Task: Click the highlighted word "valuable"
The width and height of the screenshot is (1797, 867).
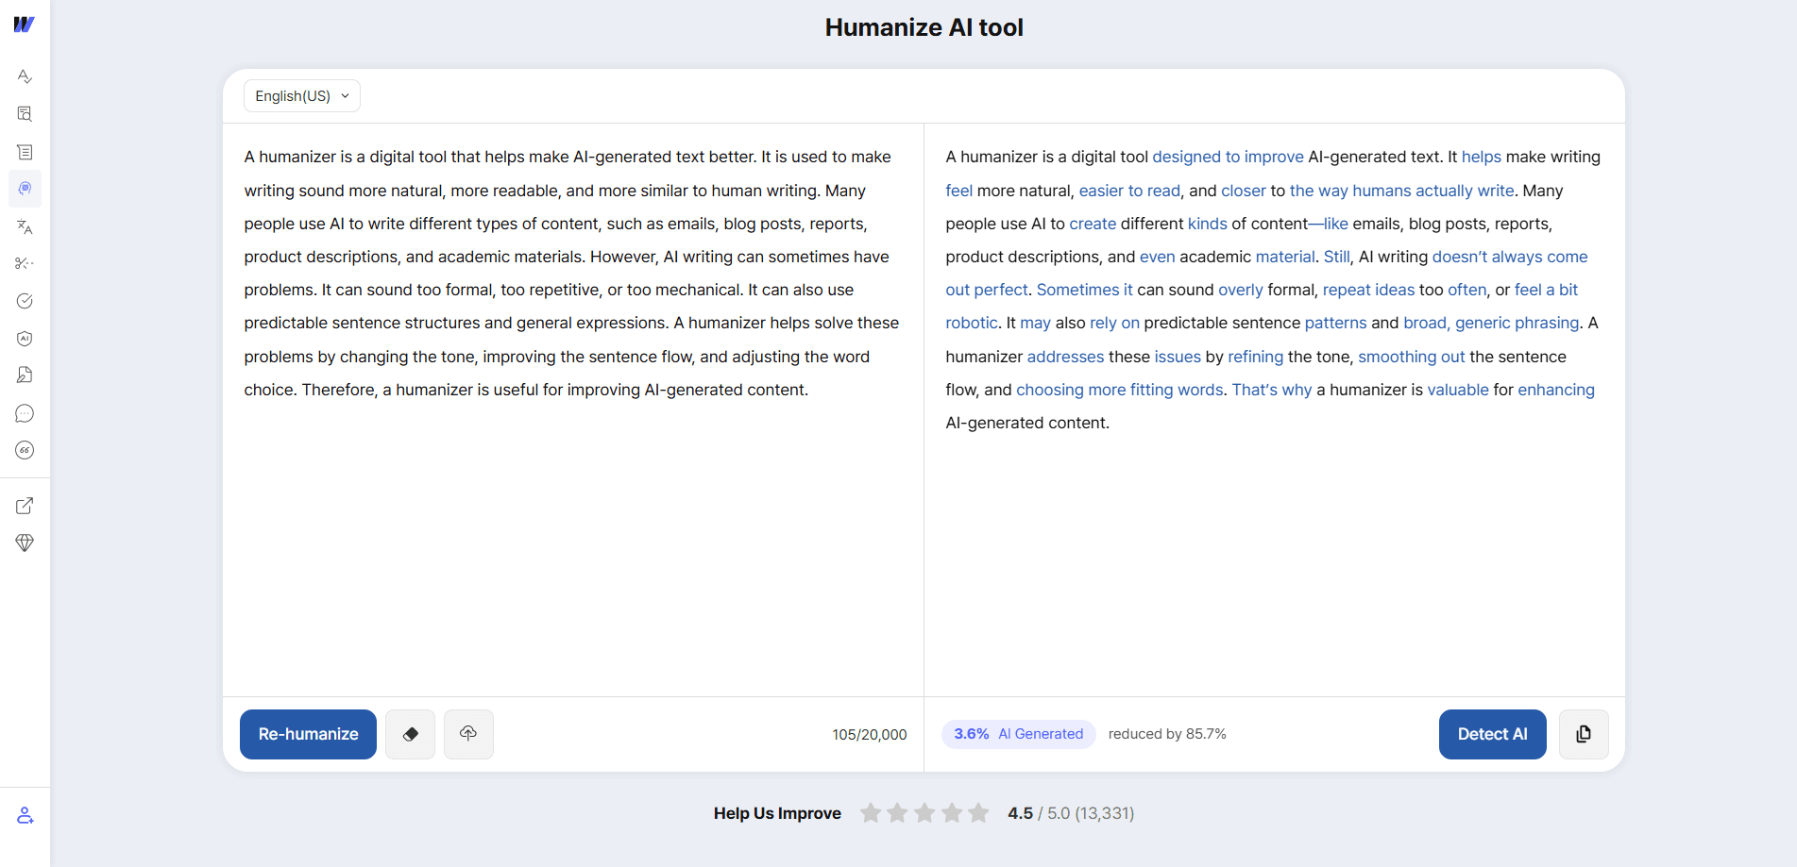Action: [1457, 390]
